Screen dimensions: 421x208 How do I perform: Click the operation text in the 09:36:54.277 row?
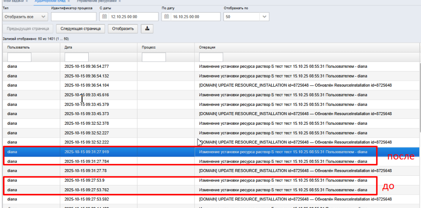[x=283, y=67]
